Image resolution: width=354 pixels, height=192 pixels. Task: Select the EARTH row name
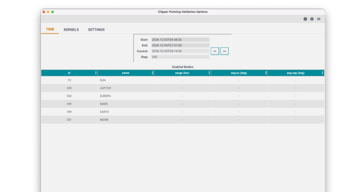click(x=104, y=112)
